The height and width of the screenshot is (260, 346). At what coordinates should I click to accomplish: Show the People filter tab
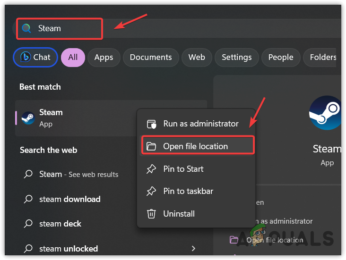tap(281, 58)
